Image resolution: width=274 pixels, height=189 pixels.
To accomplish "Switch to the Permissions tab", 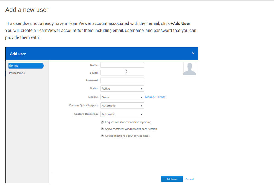I will click(17, 73).
